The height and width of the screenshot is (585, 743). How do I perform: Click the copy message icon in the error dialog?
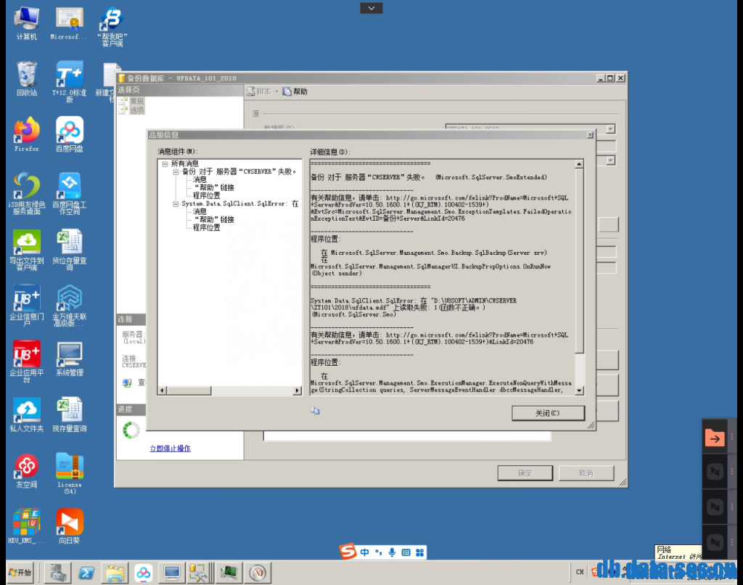coord(315,410)
